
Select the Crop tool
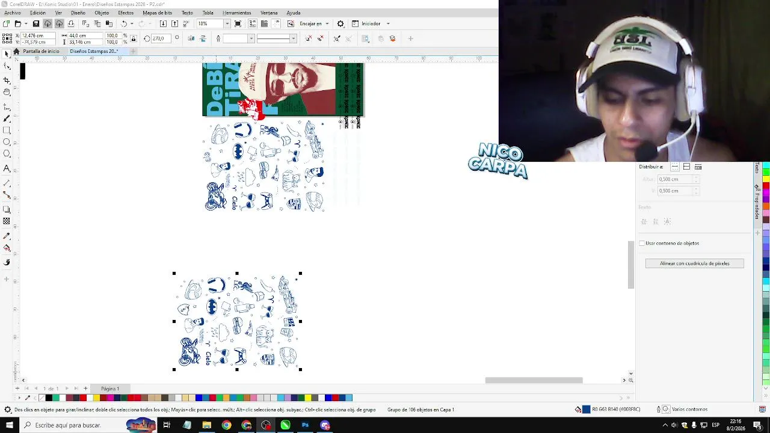(7, 80)
